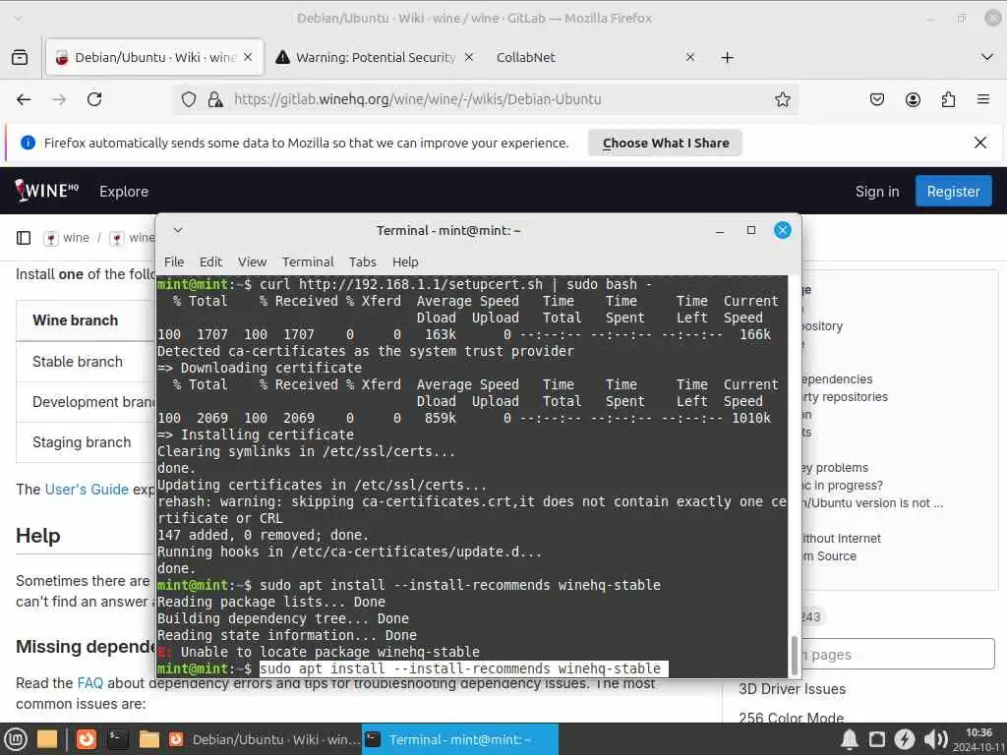Bookmark this page with the star
Image resolution: width=1007 pixels, height=755 pixels.
pyautogui.click(x=782, y=99)
